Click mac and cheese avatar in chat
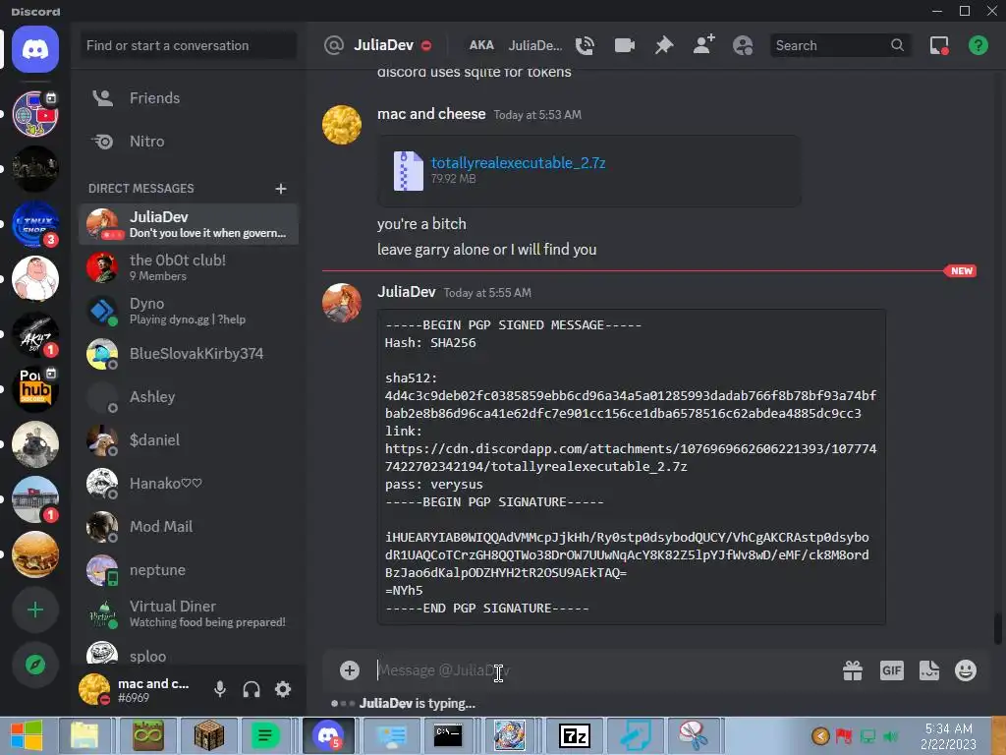Viewport: 1006px width, 755px height. (x=341, y=125)
